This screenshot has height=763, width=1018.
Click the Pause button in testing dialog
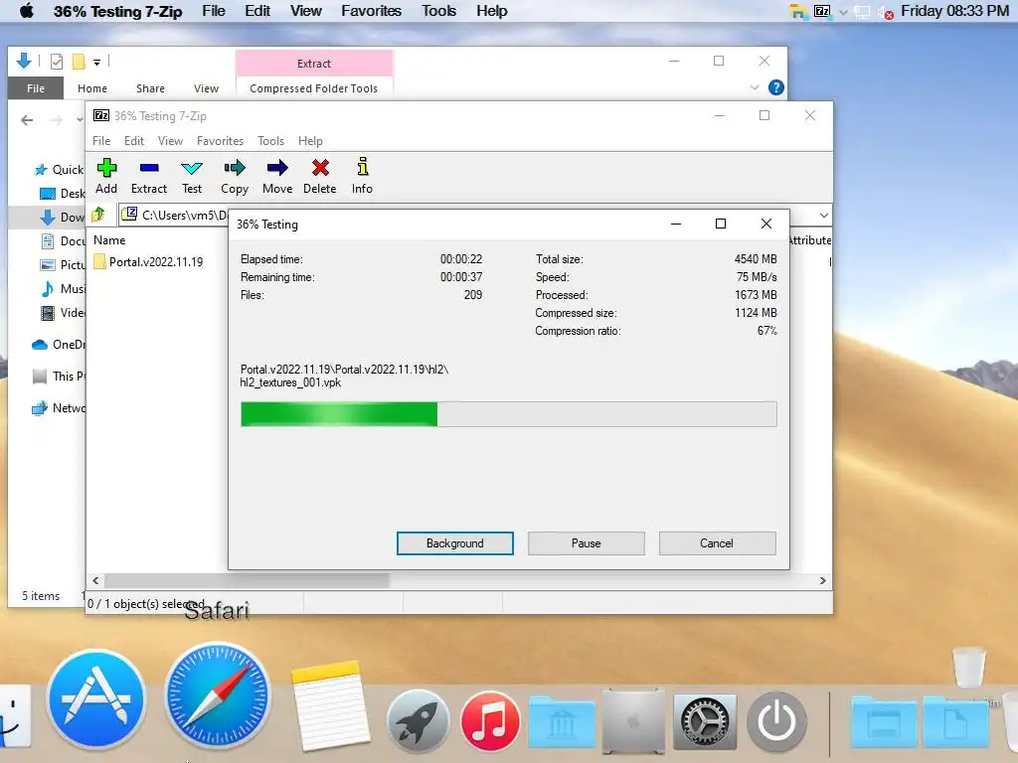(x=586, y=543)
